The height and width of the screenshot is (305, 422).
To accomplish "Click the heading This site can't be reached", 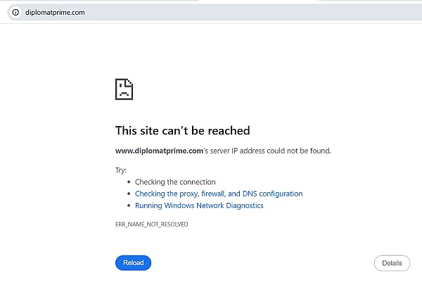I will pos(182,130).
